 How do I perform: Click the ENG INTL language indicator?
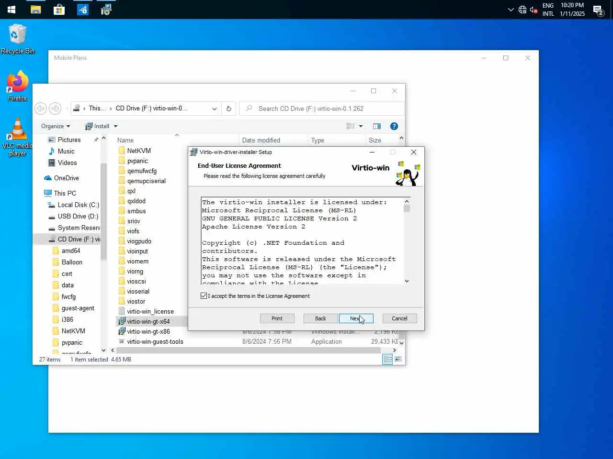(548, 10)
